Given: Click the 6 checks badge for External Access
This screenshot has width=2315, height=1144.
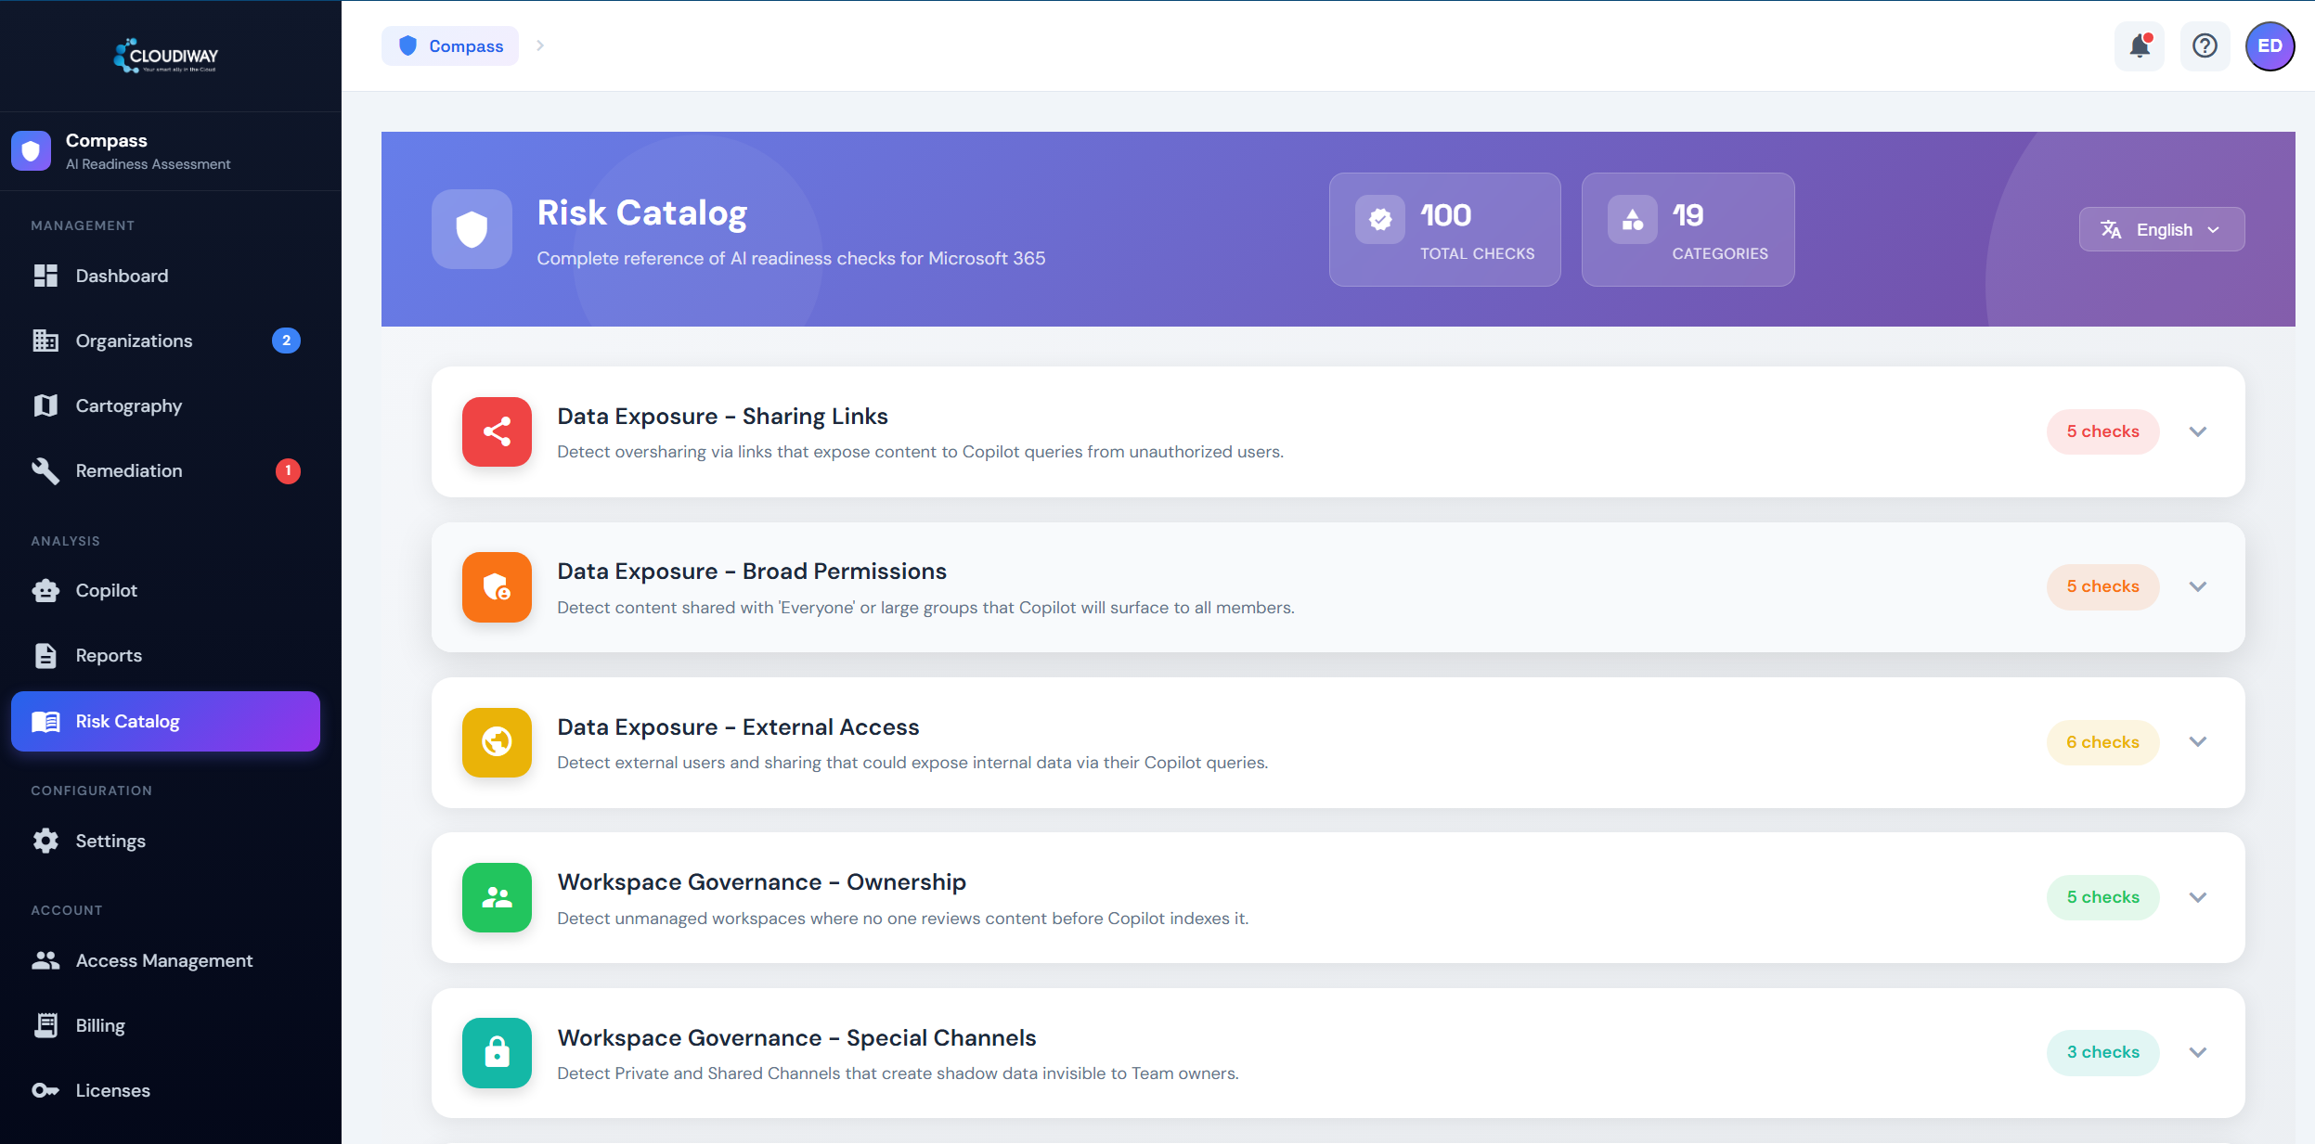Looking at the screenshot, I should (x=2102, y=742).
